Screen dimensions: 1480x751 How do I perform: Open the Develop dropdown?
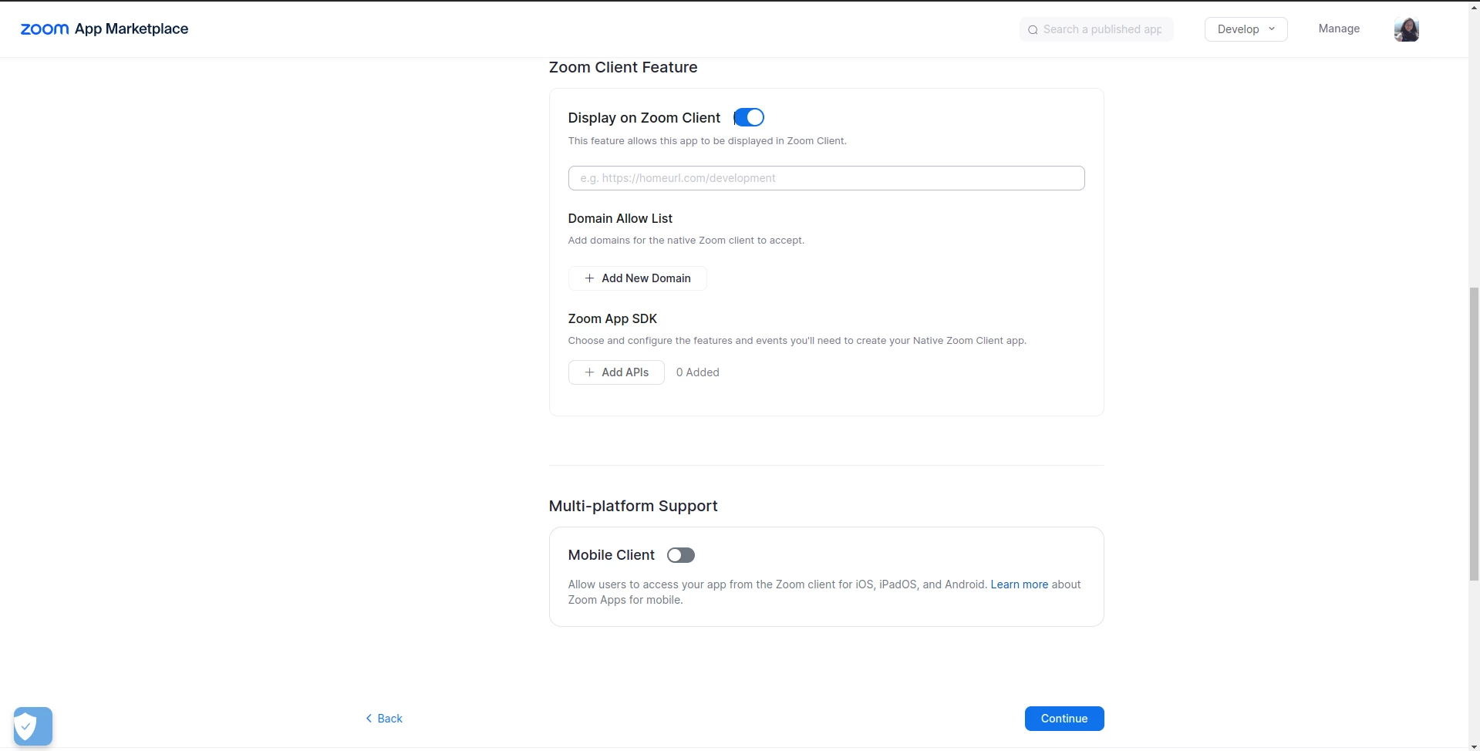[x=1246, y=29]
